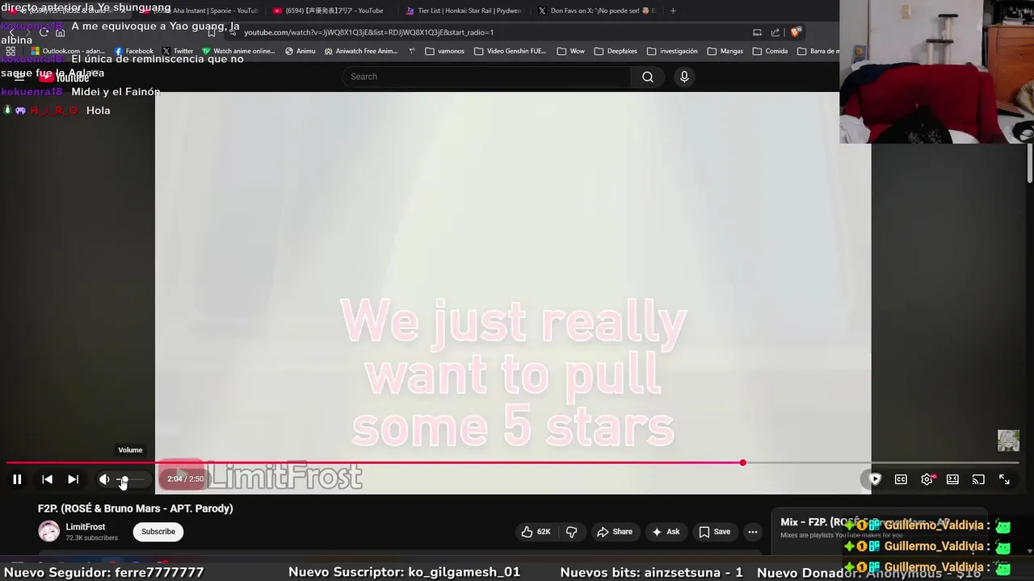Open Facebook bookmark
1034x581 pixels.
133,51
